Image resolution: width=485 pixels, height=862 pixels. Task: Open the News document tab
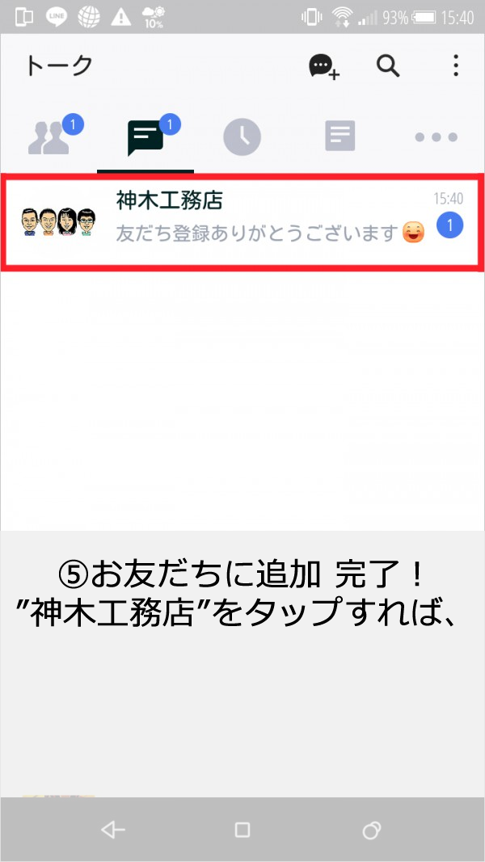(339, 137)
